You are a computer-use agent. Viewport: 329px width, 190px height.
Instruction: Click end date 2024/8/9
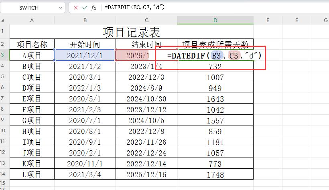146,88
